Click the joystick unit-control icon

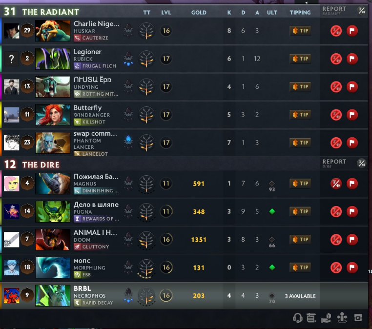point(342,318)
